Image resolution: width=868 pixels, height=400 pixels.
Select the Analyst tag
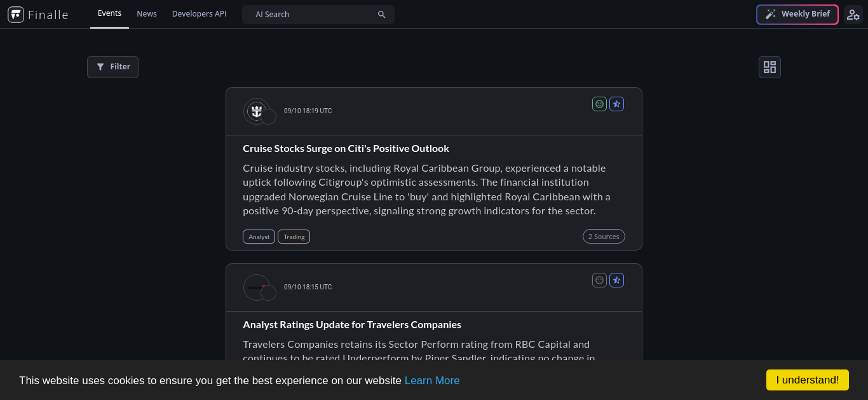259,237
